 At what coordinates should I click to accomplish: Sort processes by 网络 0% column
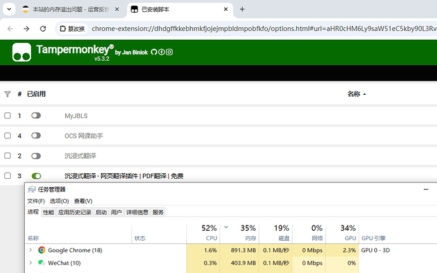pyautogui.click(x=309, y=234)
